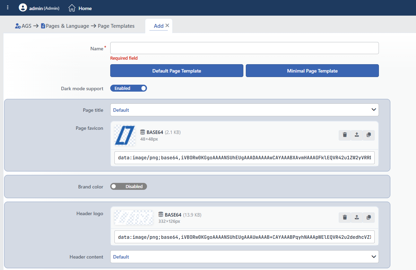Open the Header content dropdown

coord(244,257)
